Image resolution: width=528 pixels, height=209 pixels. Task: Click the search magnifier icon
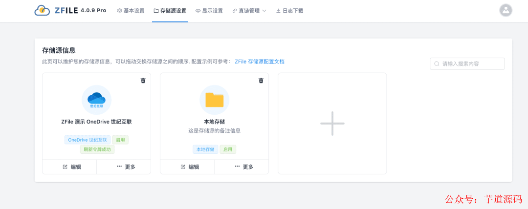coord(437,63)
